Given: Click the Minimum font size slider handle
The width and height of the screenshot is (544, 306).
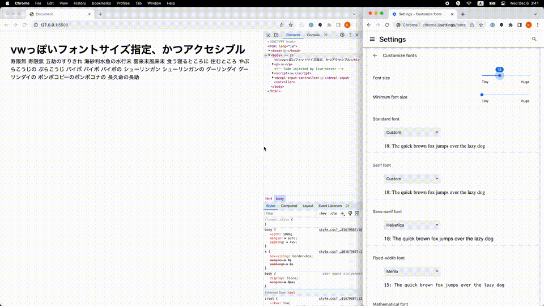Looking at the screenshot, I should tap(482, 95).
